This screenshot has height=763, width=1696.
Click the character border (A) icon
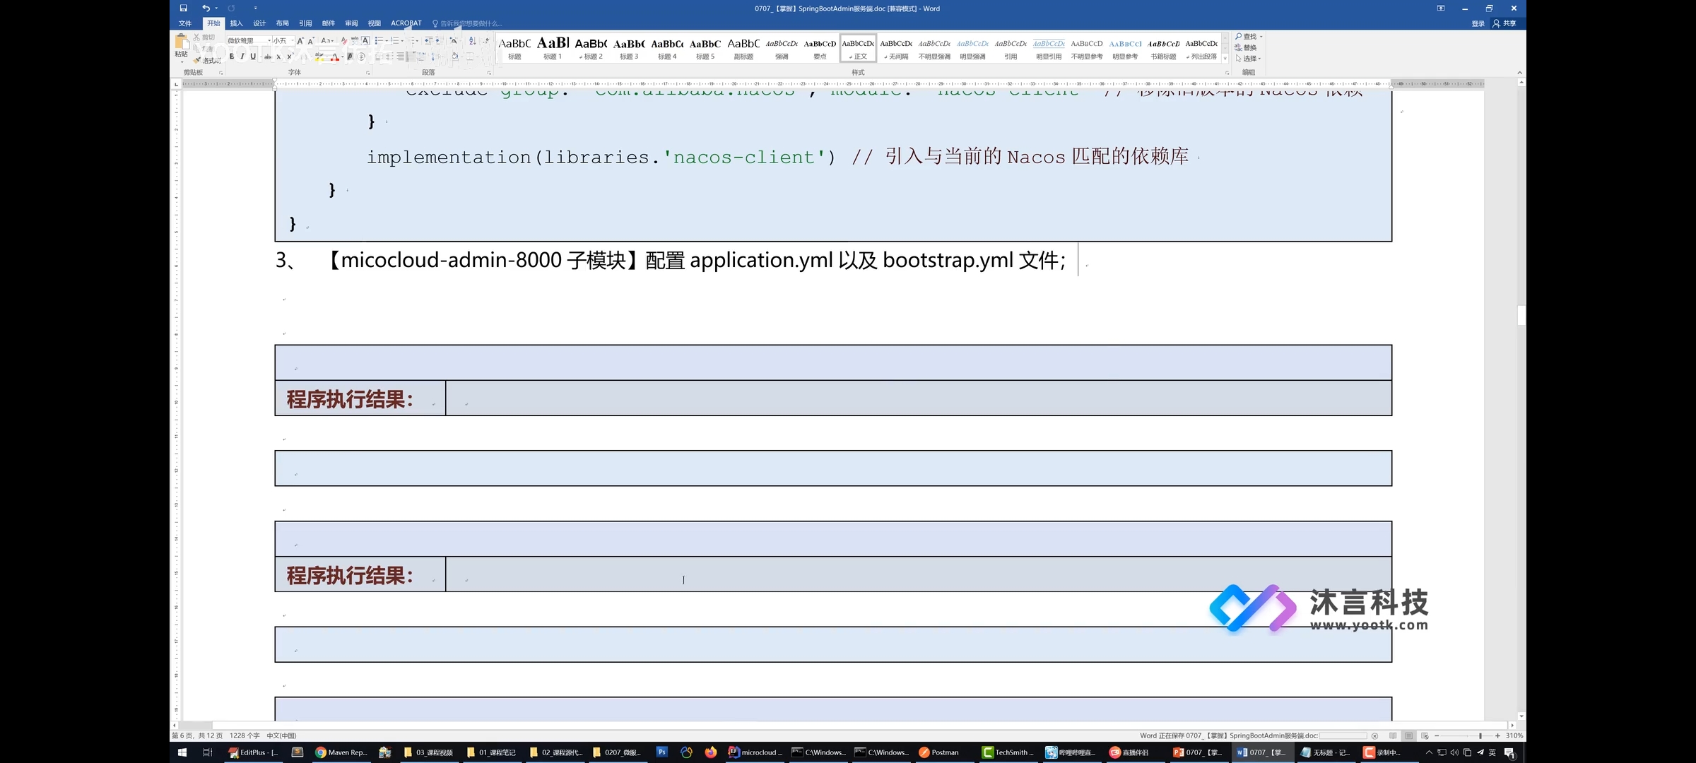365,41
